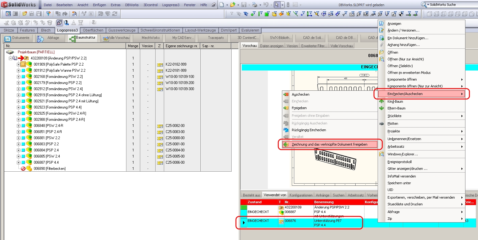Switch to the Evaluieren tab
The width and height of the screenshot is (478, 240).
point(250,30)
